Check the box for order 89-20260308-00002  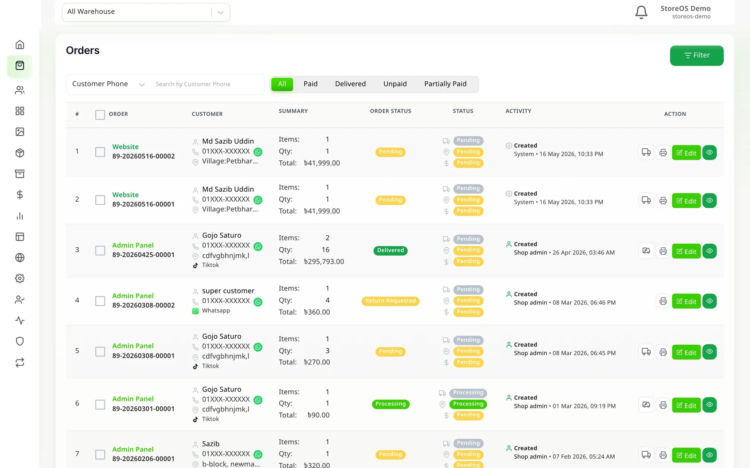tap(100, 301)
